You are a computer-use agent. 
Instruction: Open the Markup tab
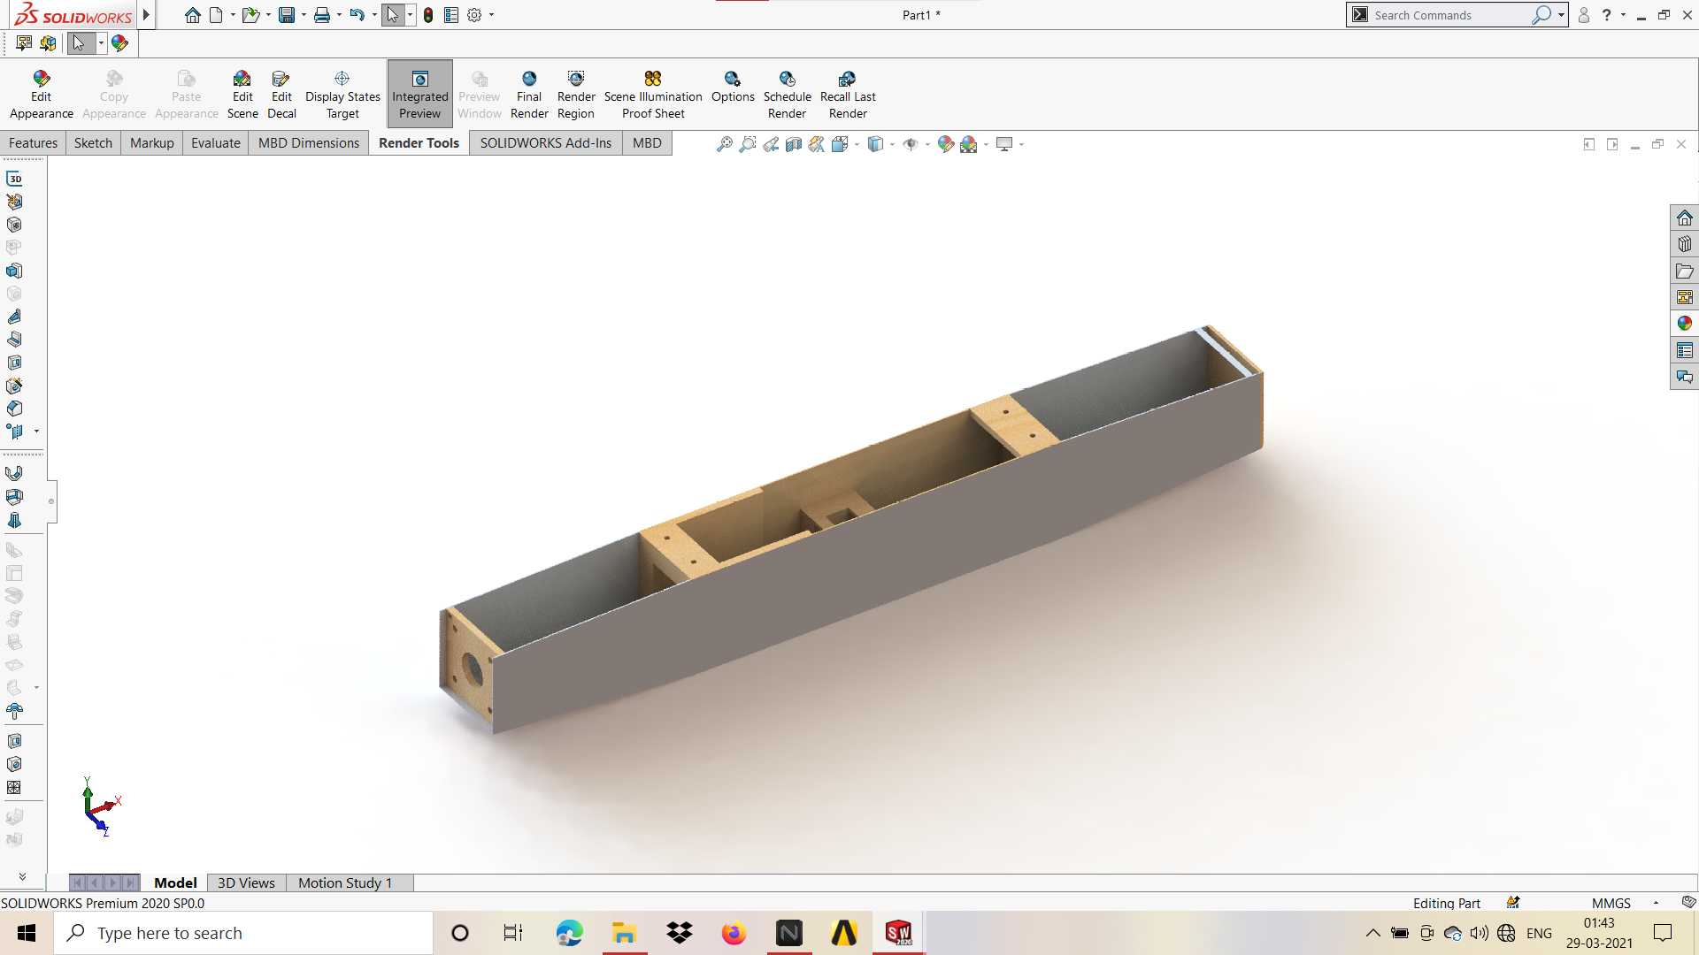151,143
